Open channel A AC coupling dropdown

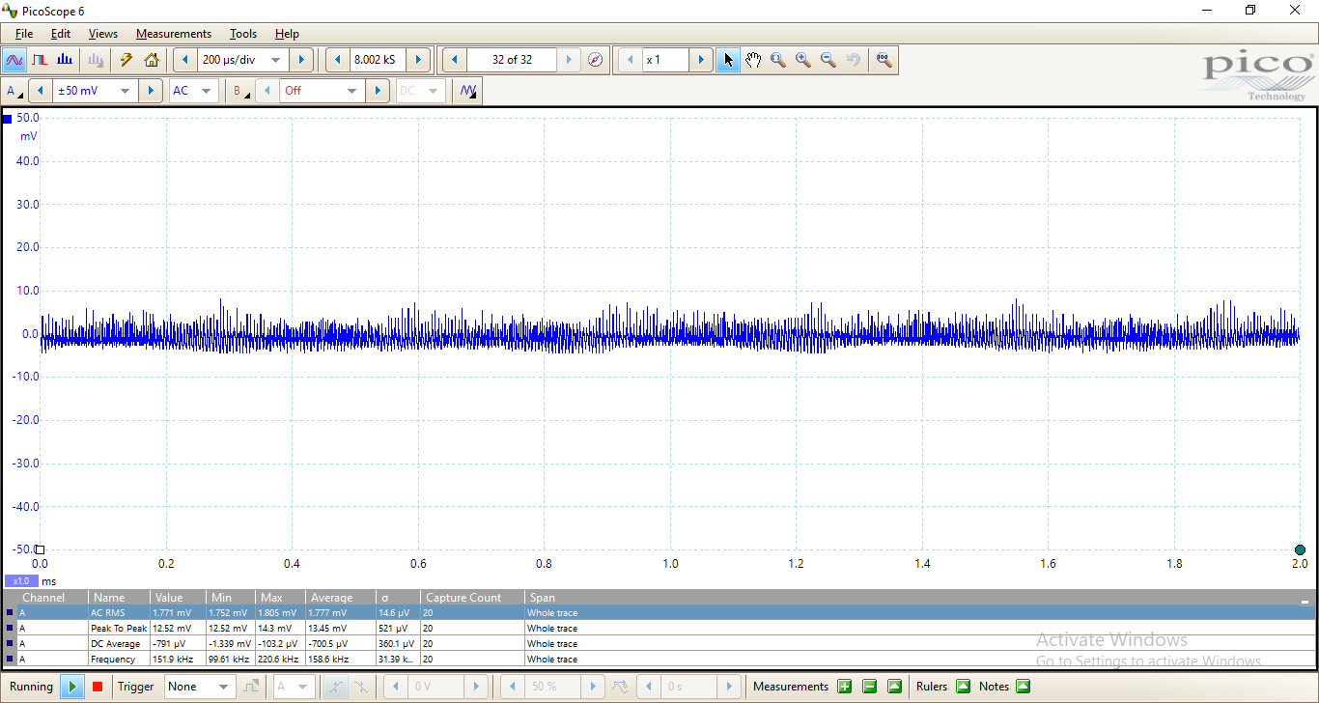click(x=204, y=91)
